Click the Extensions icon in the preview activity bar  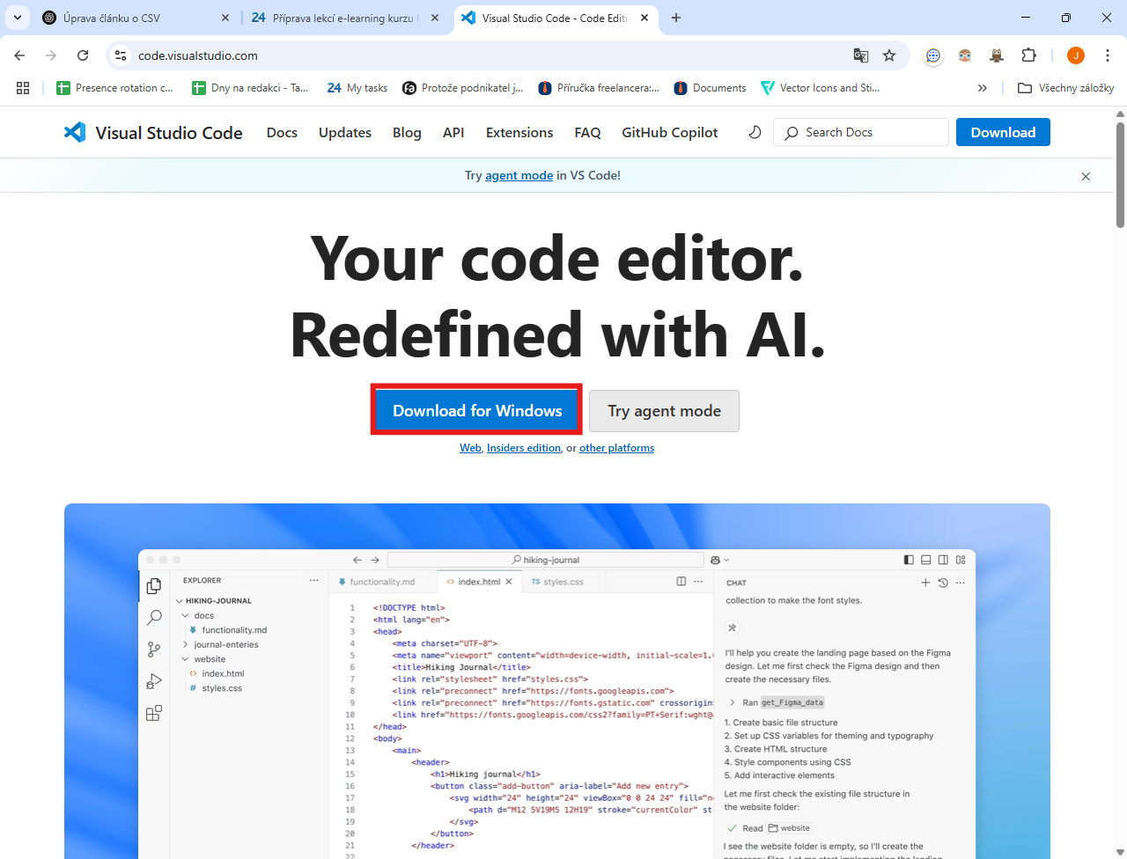[154, 713]
